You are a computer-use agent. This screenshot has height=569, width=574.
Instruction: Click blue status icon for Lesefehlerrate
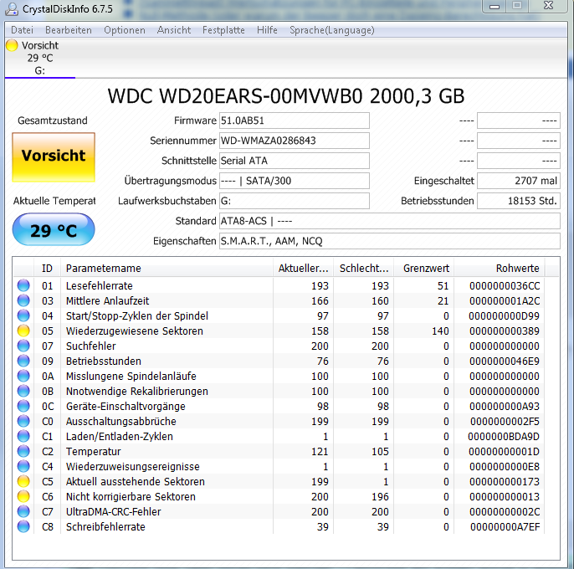[x=23, y=285]
